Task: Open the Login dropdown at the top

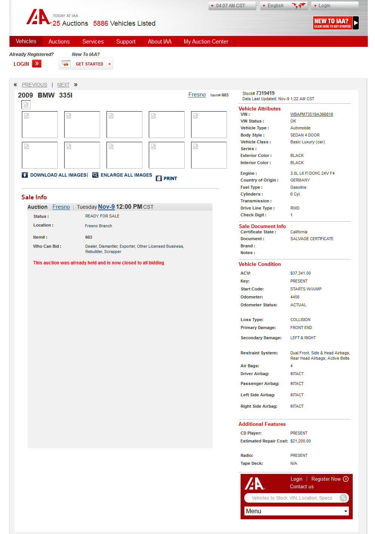Action: click(335, 6)
